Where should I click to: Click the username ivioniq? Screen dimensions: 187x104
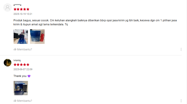tap(17, 60)
